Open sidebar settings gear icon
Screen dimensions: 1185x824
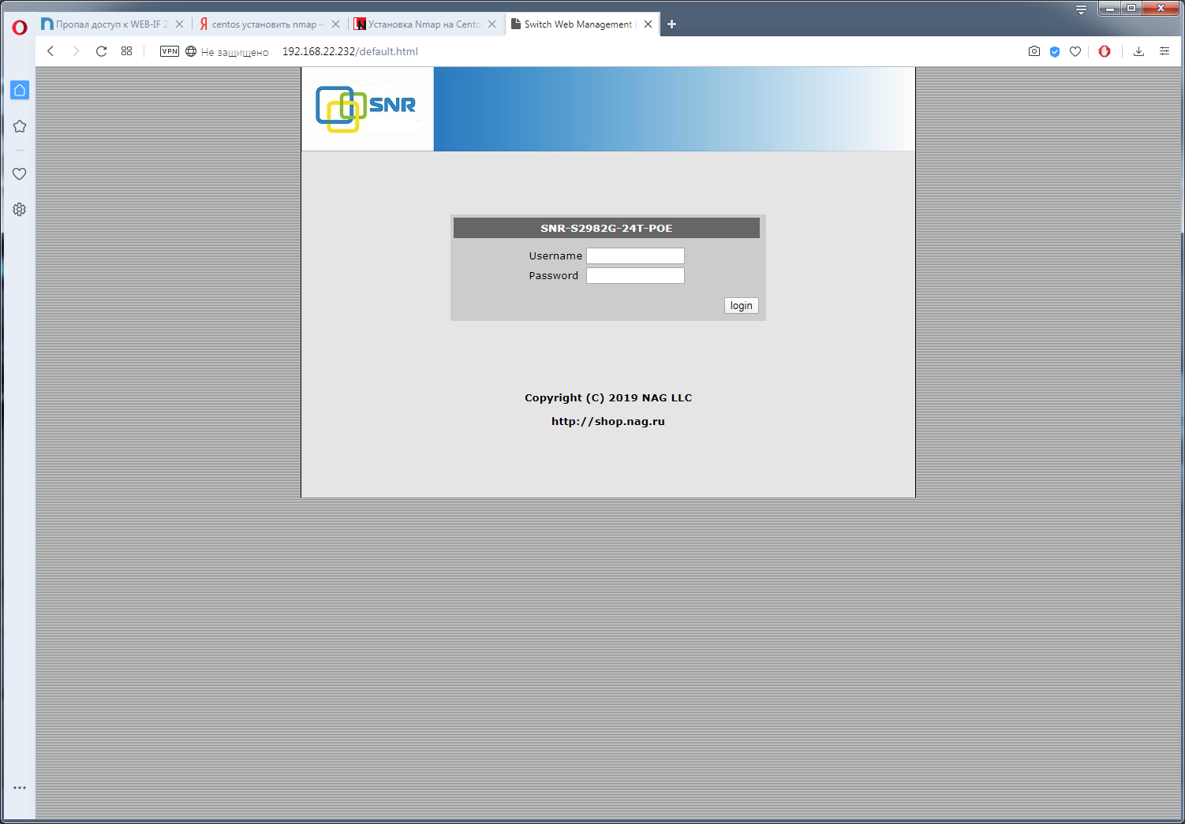pos(20,210)
